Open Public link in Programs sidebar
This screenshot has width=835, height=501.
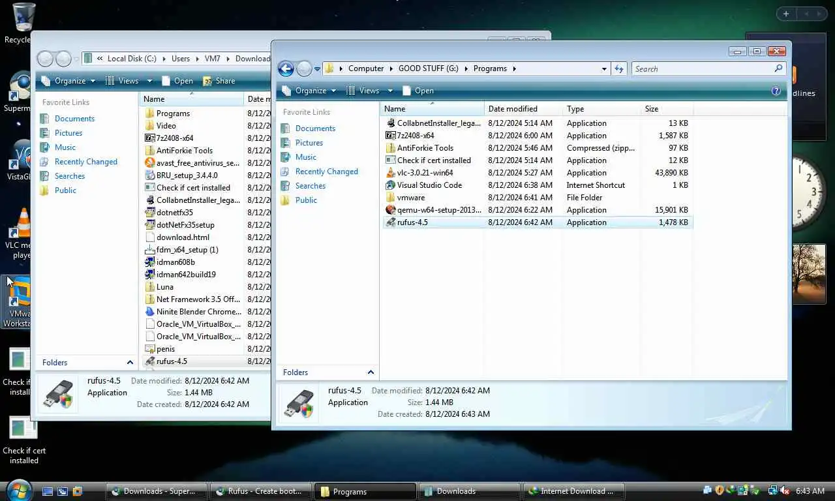click(306, 200)
